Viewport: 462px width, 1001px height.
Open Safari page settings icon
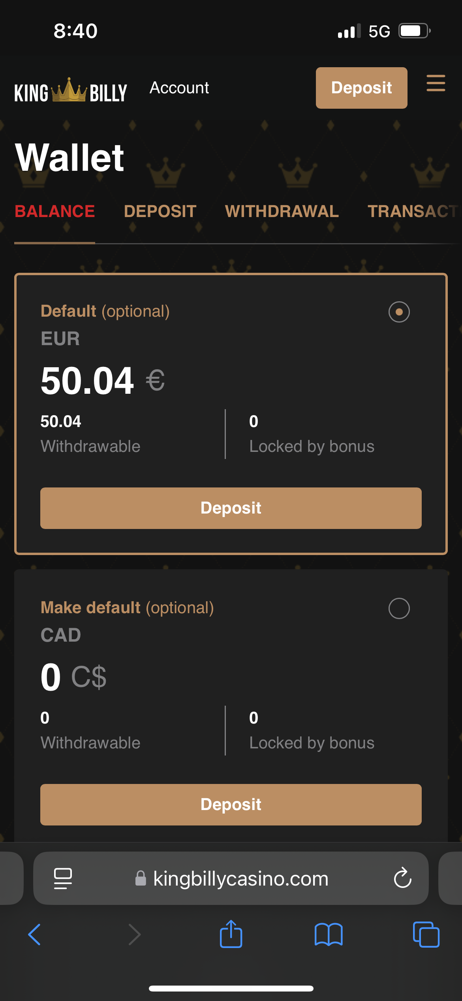click(63, 878)
